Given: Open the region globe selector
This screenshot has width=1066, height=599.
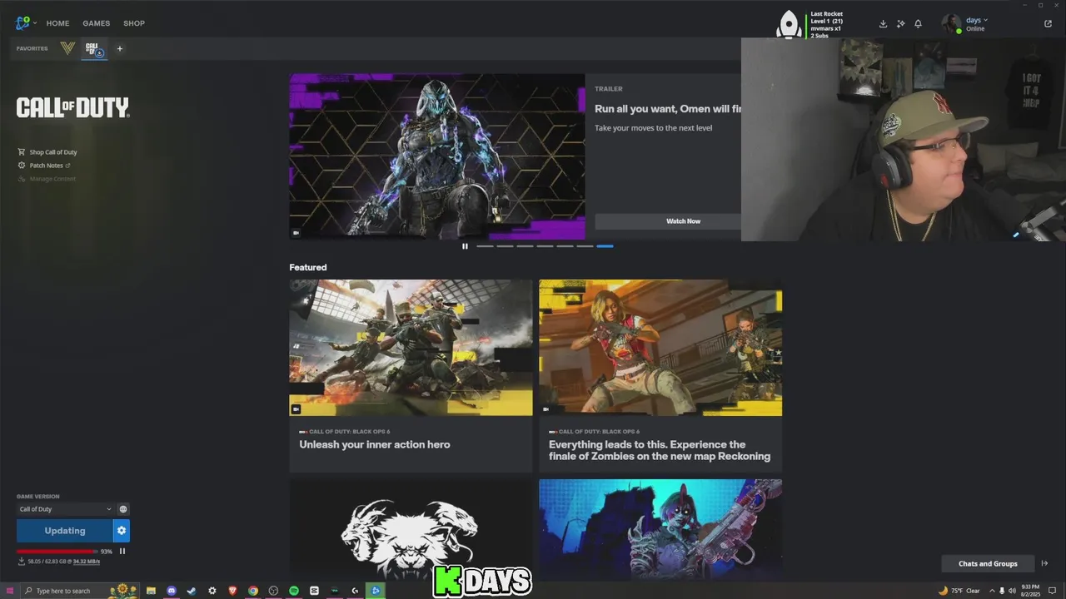Looking at the screenshot, I should click(123, 509).
